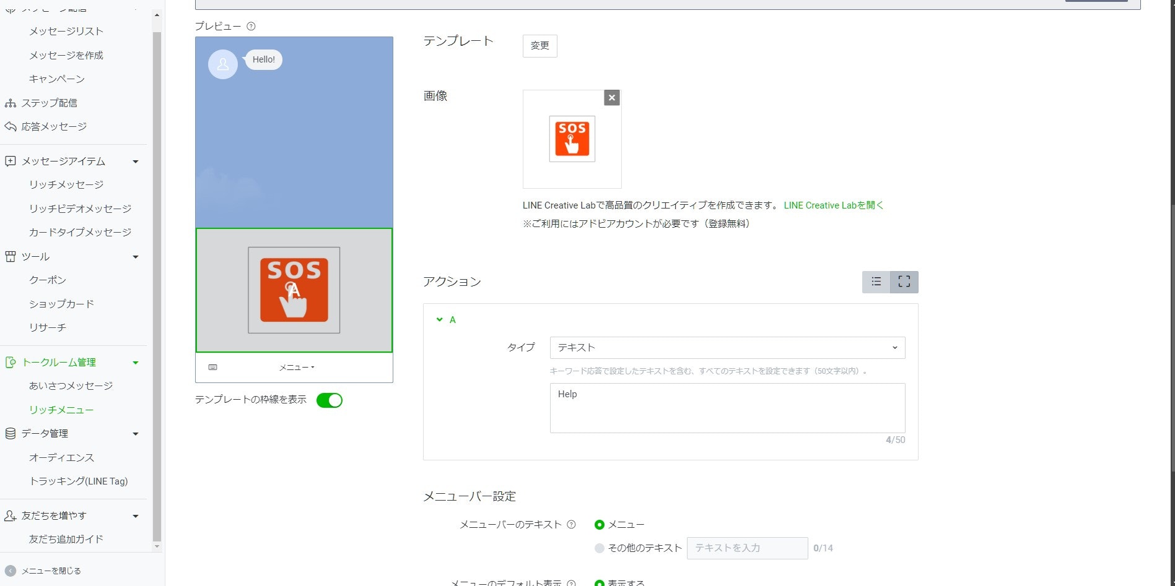
Task: Click inside the Help action text area
Action: pyautogui.click(x=726, y=408)
